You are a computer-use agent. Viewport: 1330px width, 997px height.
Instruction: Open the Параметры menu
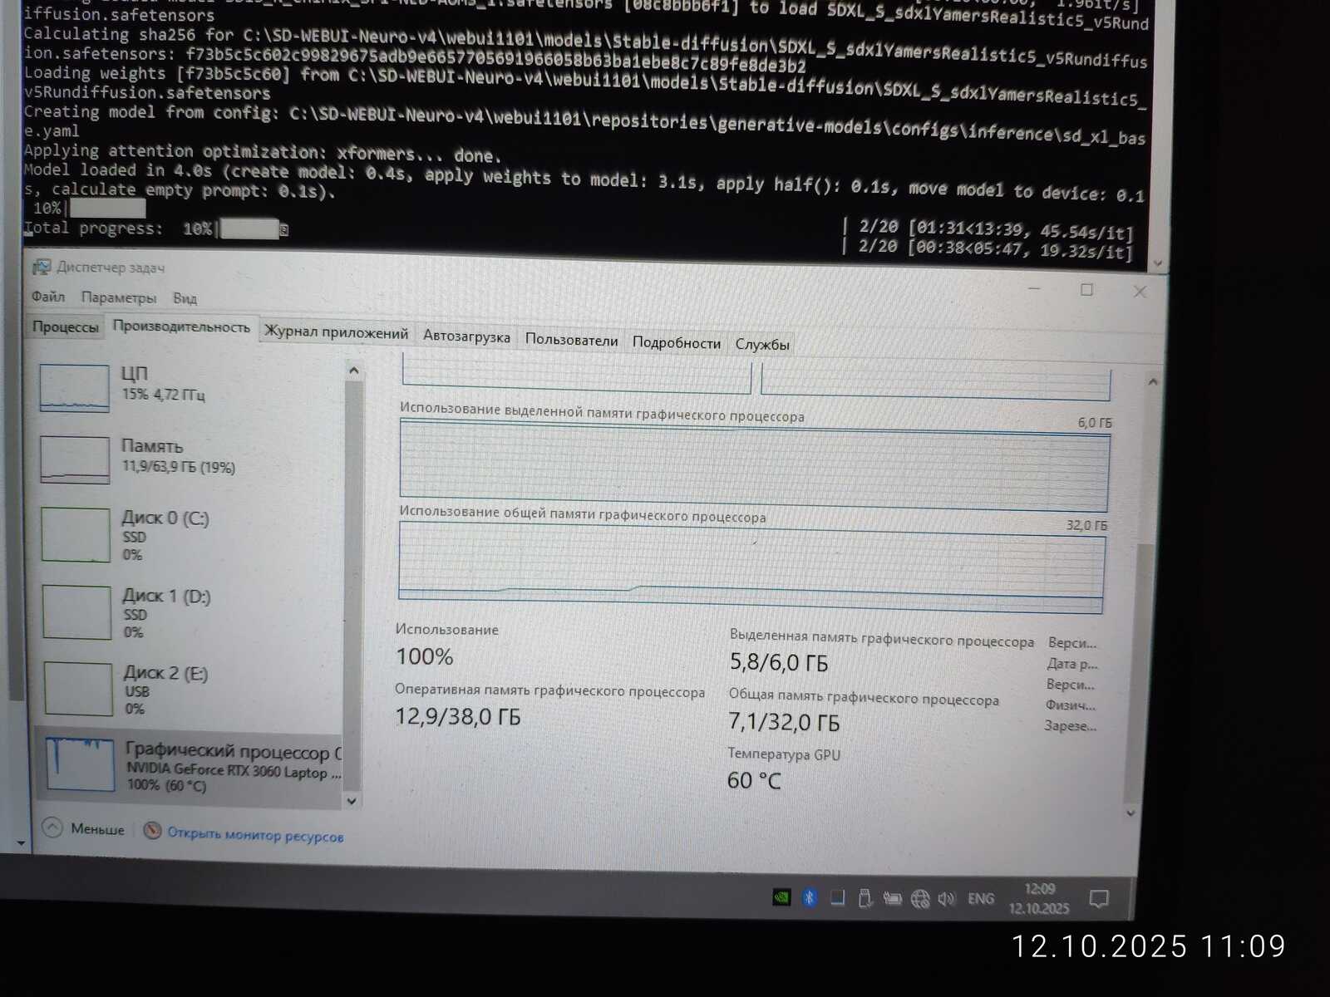[x=119, y=297]
